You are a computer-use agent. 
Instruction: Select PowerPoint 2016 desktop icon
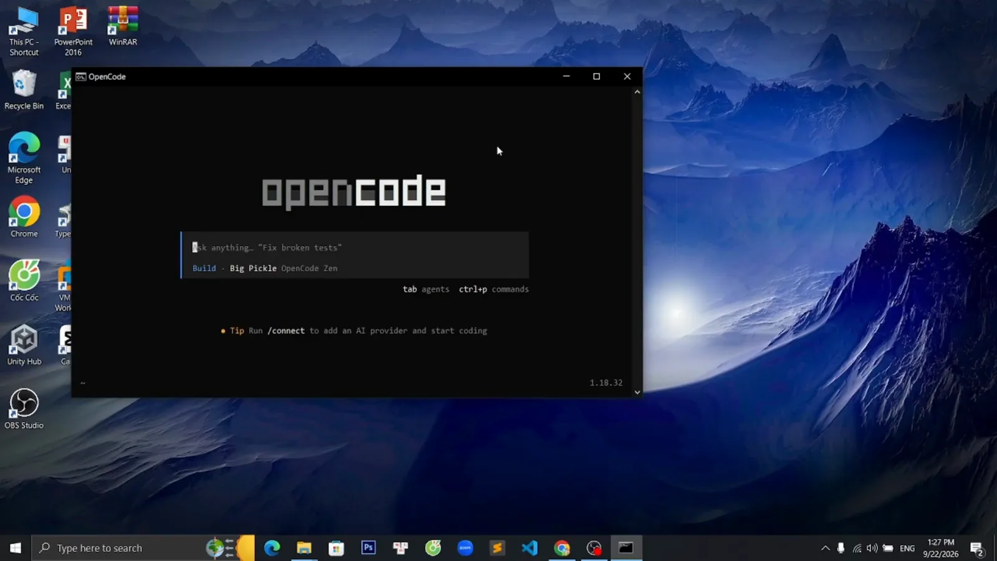click(73, 32)
